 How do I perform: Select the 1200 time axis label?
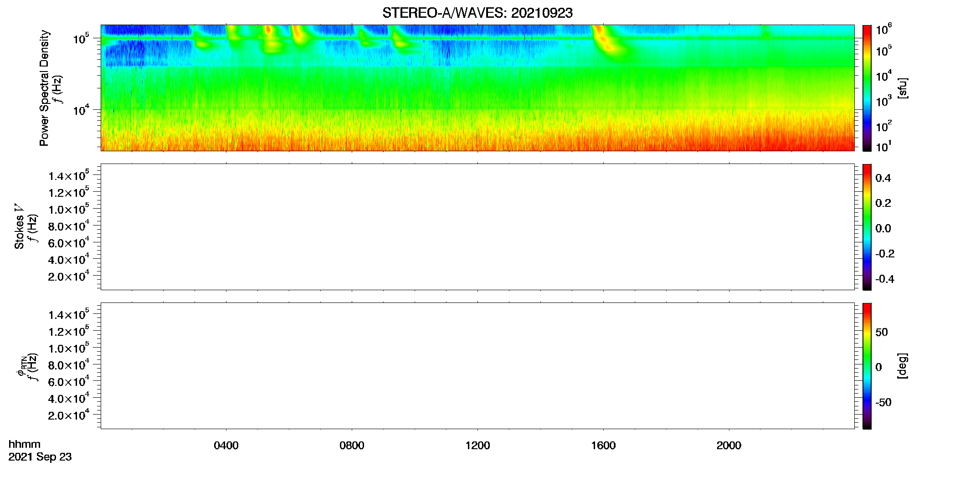pyautogui.click(x=477, y=446)
